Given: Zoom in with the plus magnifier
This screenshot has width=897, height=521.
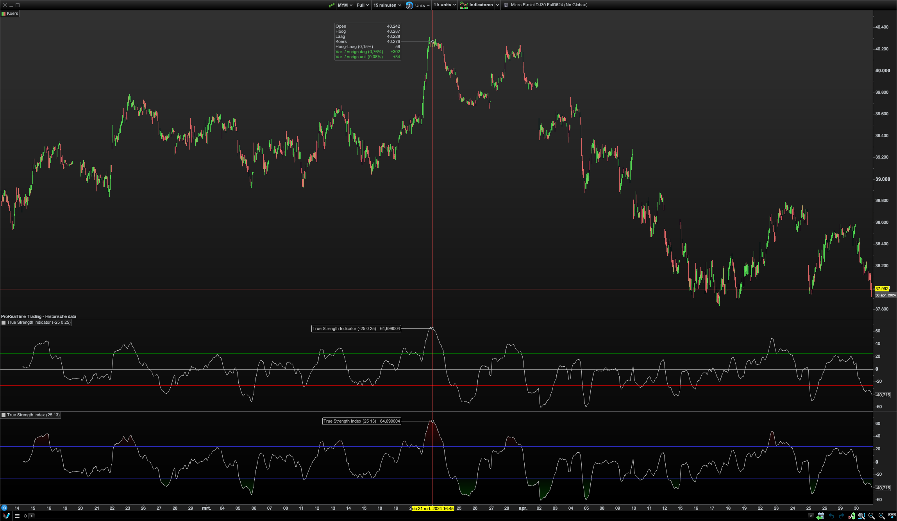Looking at the screenshot, I should point(882,516).
